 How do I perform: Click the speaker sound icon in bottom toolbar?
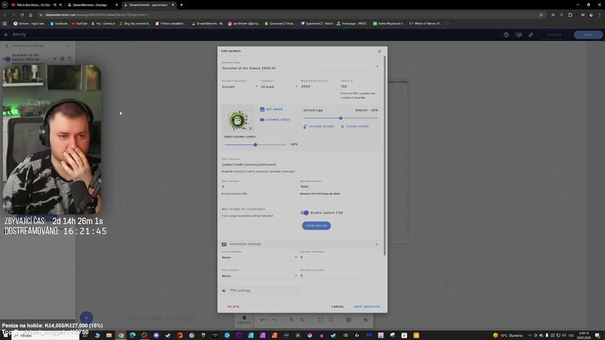pyautogui.click(x=365, y=320)
